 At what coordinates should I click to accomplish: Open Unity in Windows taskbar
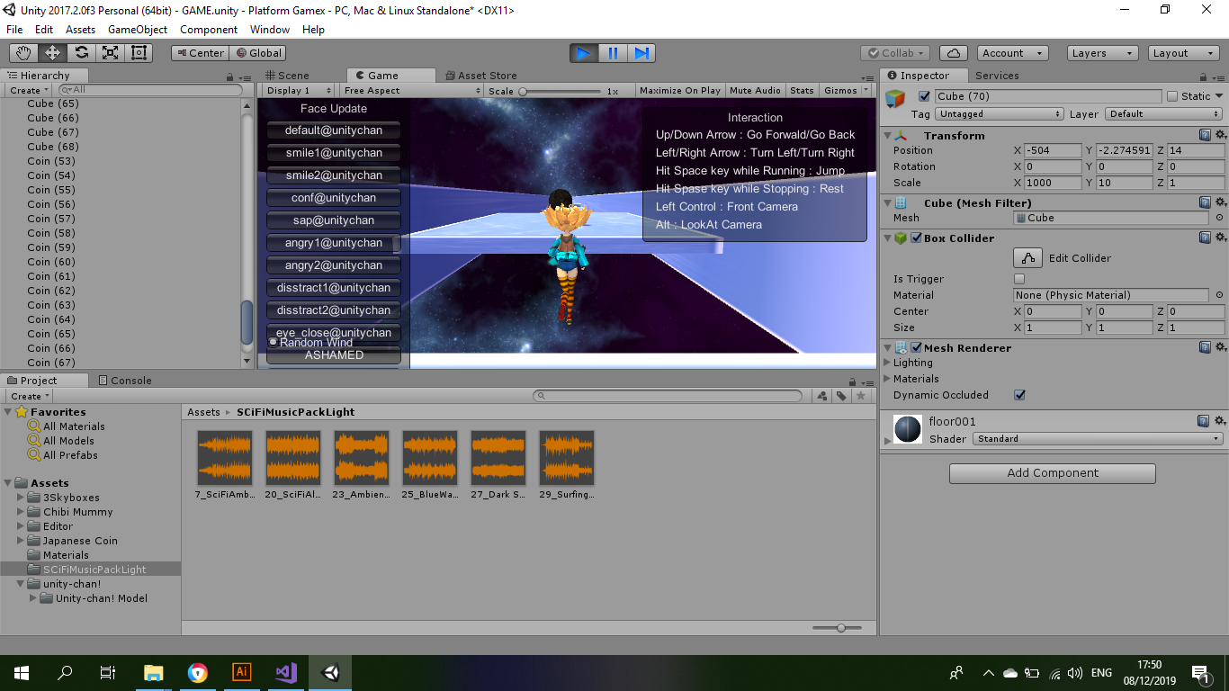330,672
